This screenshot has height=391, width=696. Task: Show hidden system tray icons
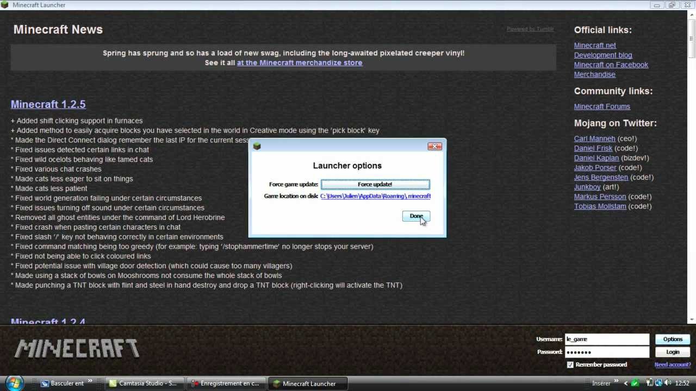pyautogui.click(x=626, y=383)
